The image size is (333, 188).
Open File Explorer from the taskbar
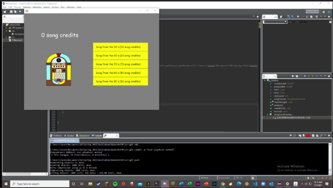pyautogui.click(x=90, y=184)
